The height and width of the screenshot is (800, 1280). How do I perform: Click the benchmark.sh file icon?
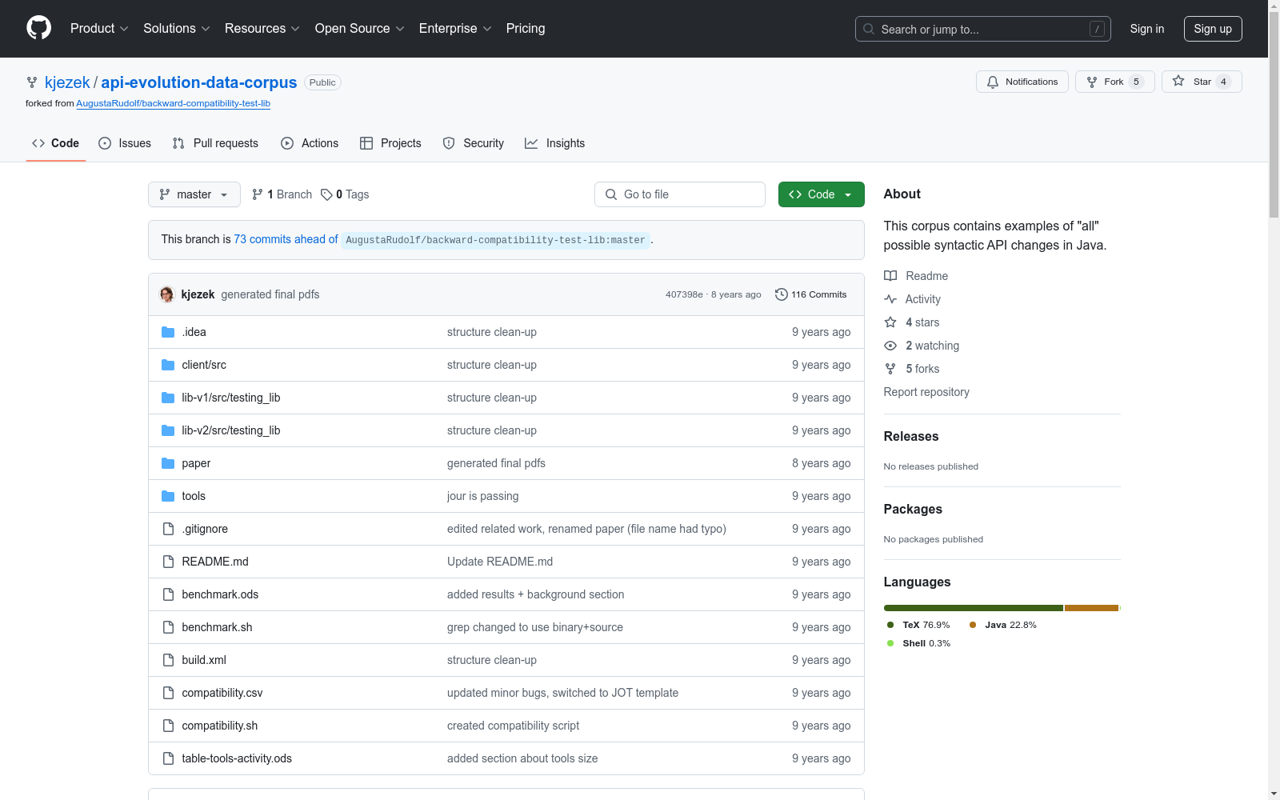pos(168,627)
